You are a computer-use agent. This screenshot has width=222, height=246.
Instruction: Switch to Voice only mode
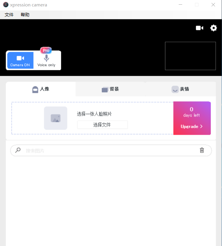coord(46,61)
